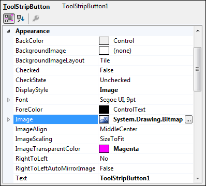The width and height of the screenshot is (206, 186).
Task: Click the ToolStripButton1 Text value
Action: tap(125, 178)
